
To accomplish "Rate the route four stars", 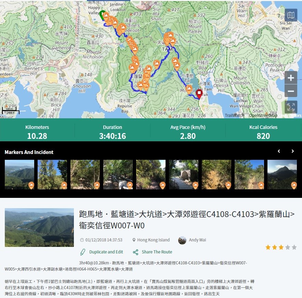I will [x=288, y=247].
